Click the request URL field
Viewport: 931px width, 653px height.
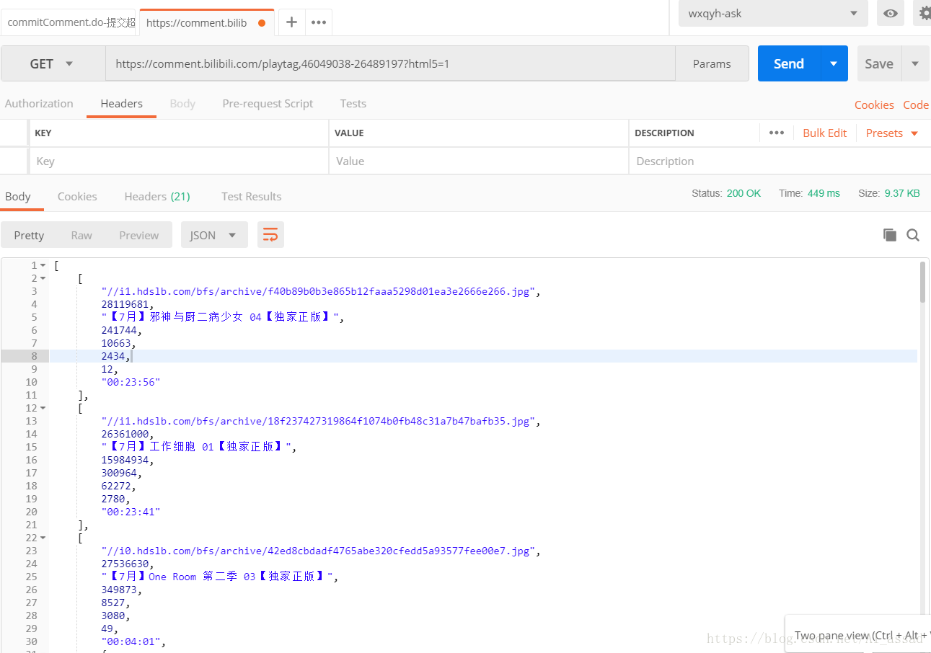[390, 63]
